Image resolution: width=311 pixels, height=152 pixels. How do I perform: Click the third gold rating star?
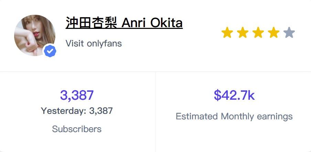pos(258,33)
